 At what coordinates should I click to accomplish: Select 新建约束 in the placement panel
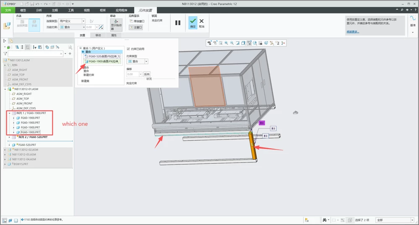coord(89,75)
